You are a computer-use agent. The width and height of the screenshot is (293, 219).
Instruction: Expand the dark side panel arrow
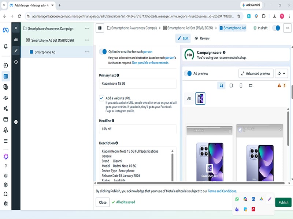[x=16, y=122]
